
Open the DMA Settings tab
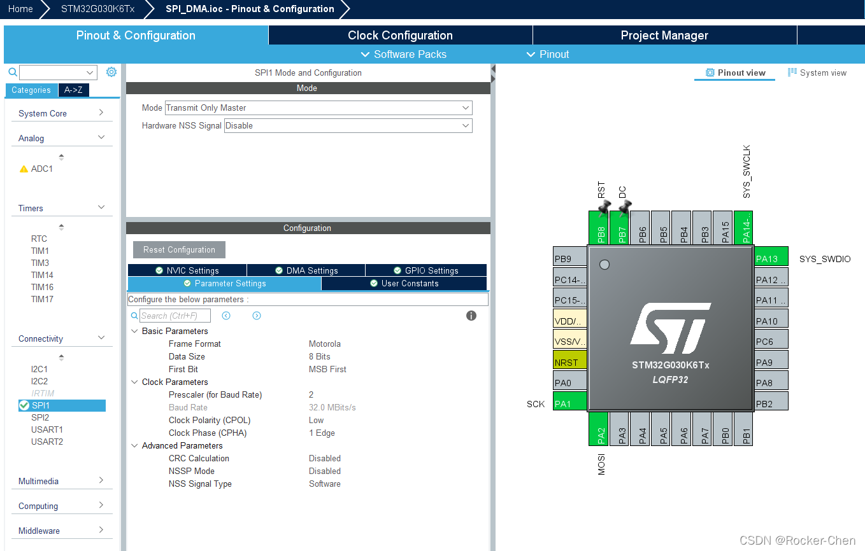pyautogui.click(x=306, y=270)
